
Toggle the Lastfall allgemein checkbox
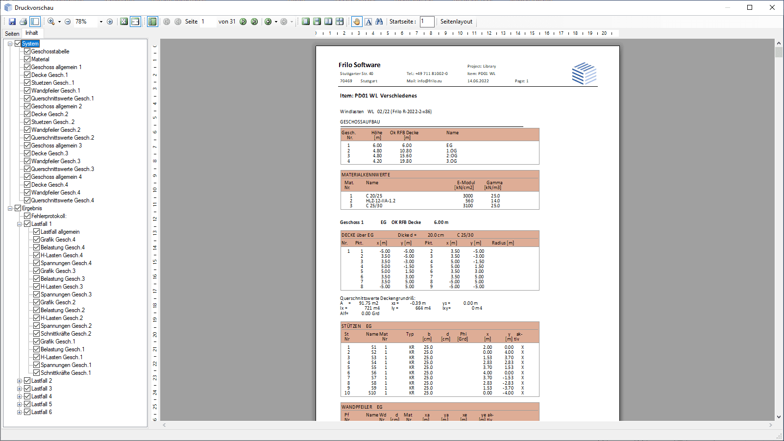click(x=37, y=232)
